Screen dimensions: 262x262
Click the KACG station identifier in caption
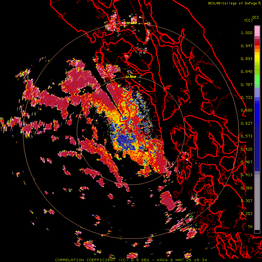pyautogui.click(x=162, y=260)
